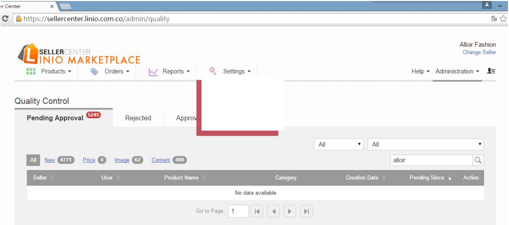Click the browser address bar URL
This screenshot has width=509, height=225.
pos(97,19)
